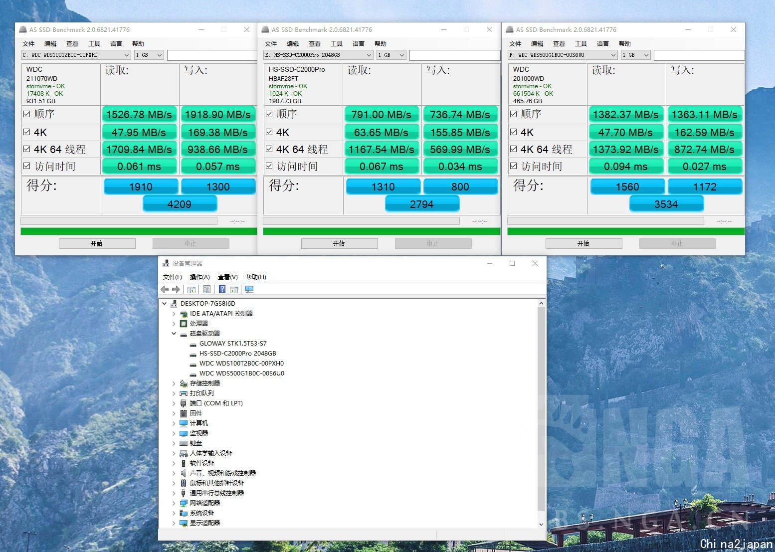Click the scan for hardware changes monitor icon
Viewport: 775px width, 552px height.
point(249,290)
